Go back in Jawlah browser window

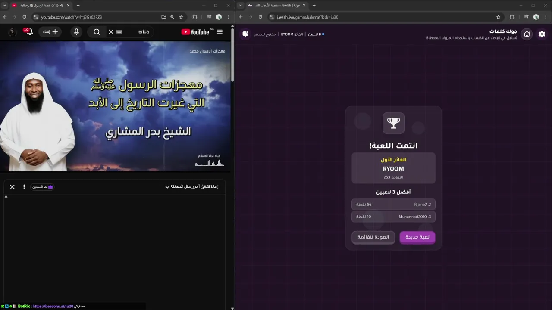pos(241,17)
